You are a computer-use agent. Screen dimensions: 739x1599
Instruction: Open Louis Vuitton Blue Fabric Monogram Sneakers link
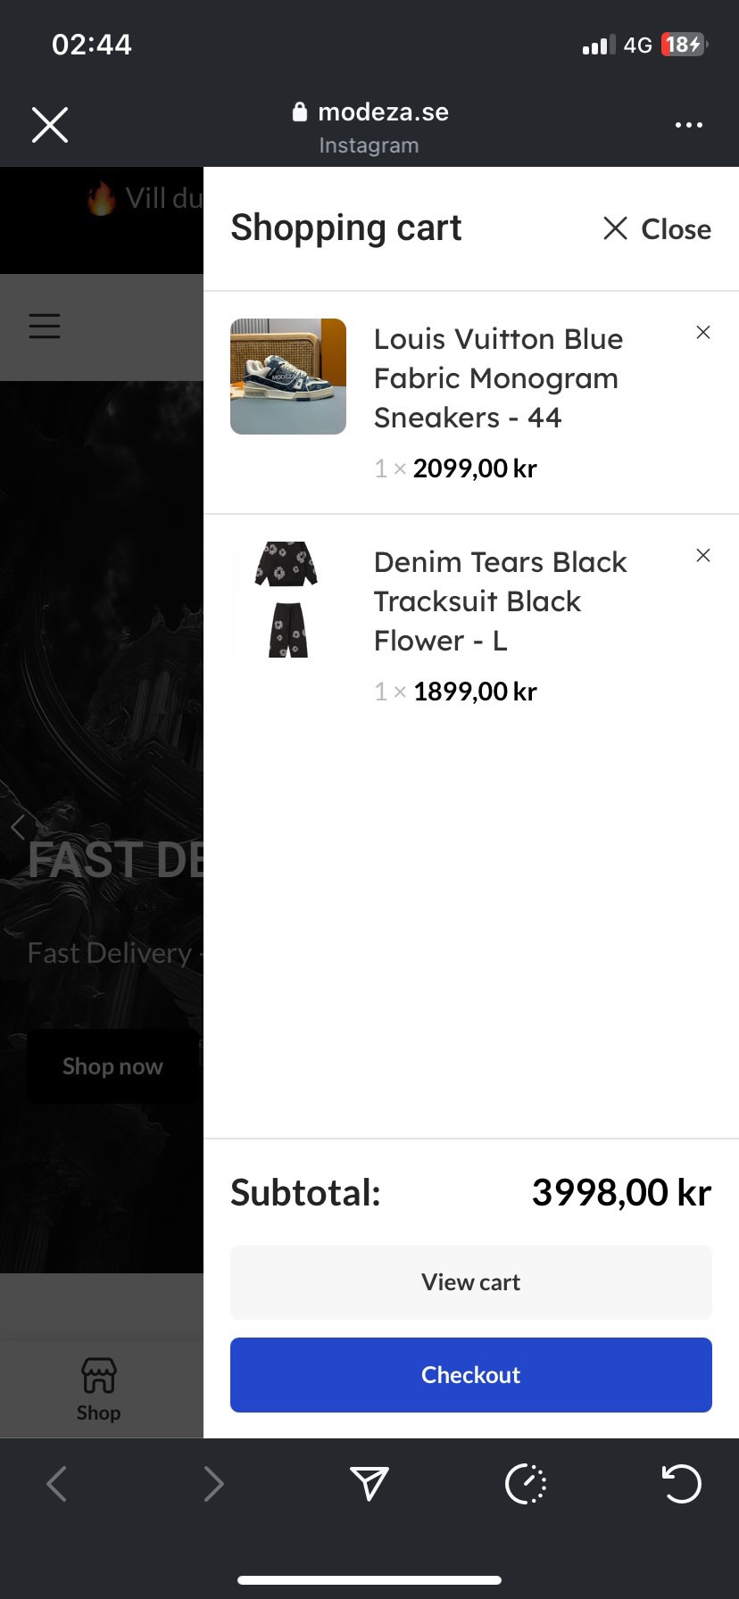coord(498,378)
